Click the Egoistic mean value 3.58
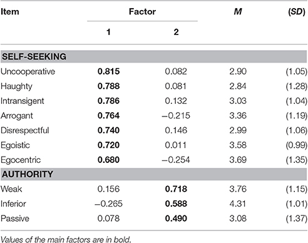 tap(238, 145)
